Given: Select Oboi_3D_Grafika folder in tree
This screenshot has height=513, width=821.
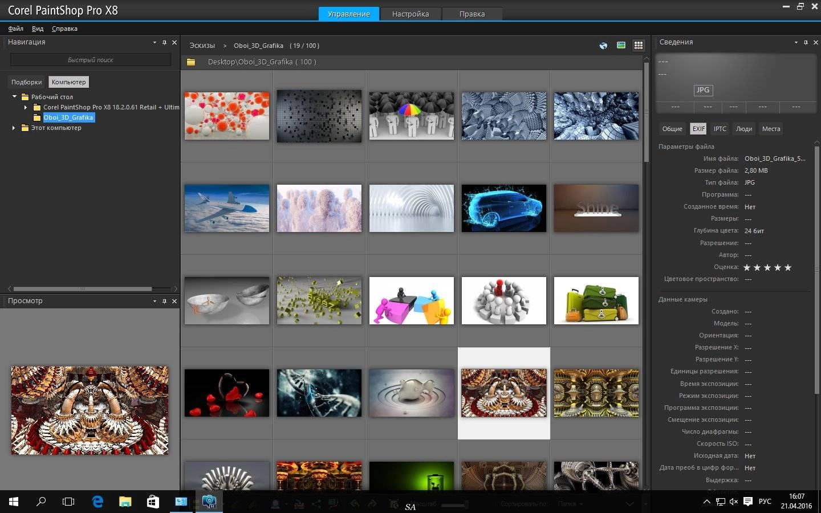Looking at the screenshot, I should (x=68, y=117).
